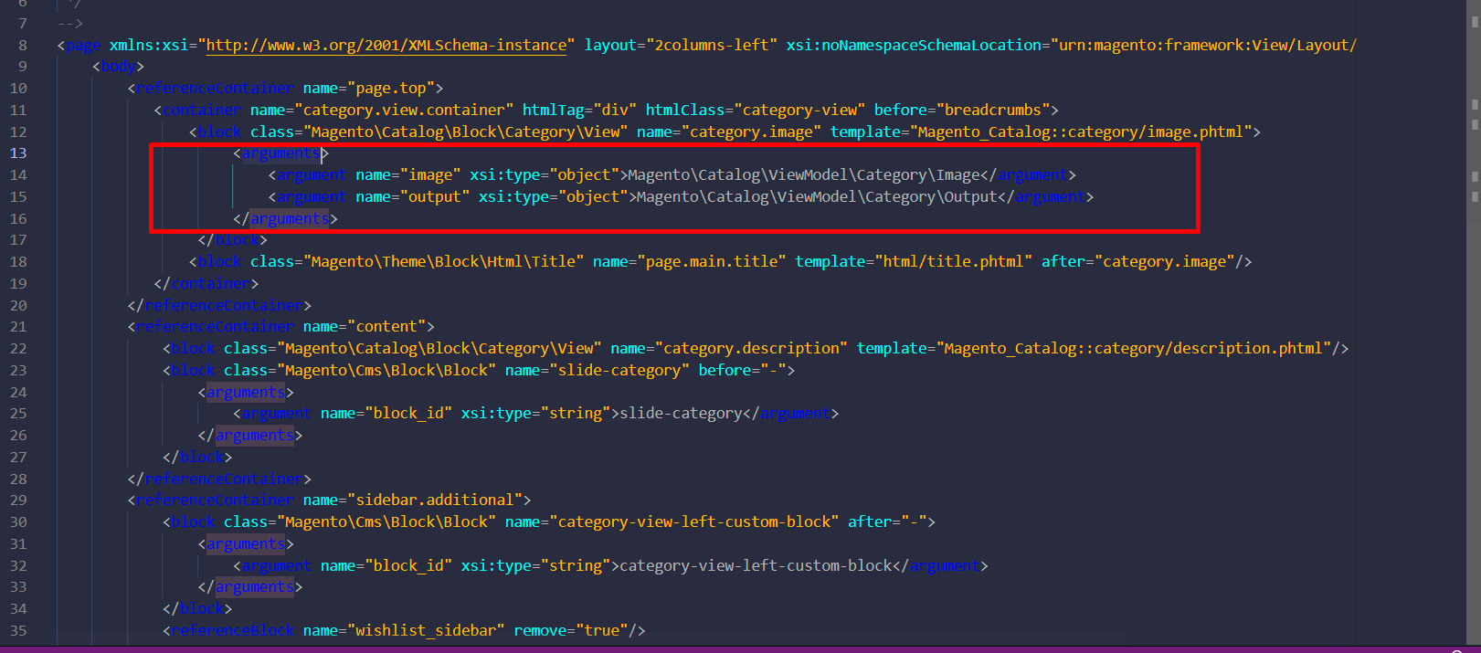Click the name="image" argument value
Screen dimensions: 1481x653
[430, 175]
